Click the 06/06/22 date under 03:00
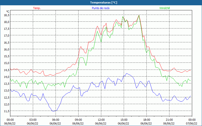 coord(33,123)
